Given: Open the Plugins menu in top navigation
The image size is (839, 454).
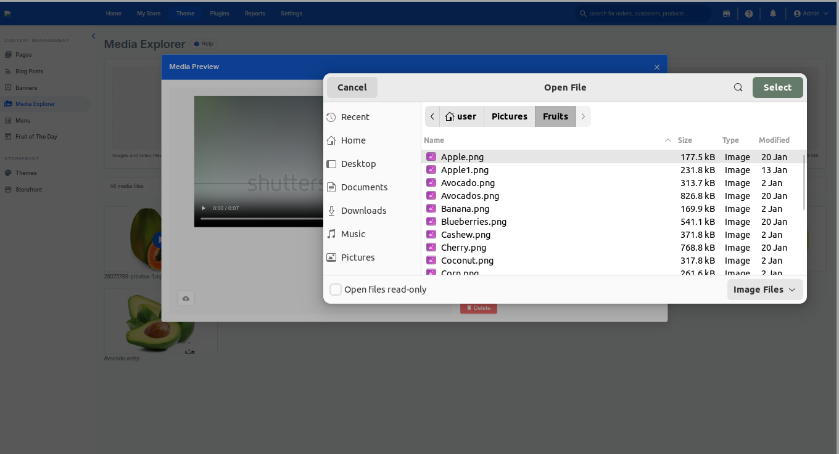Looking at the screenshot, I should [x=220, y=14].
